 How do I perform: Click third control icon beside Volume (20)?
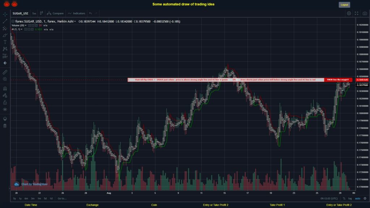click(36, 25)
